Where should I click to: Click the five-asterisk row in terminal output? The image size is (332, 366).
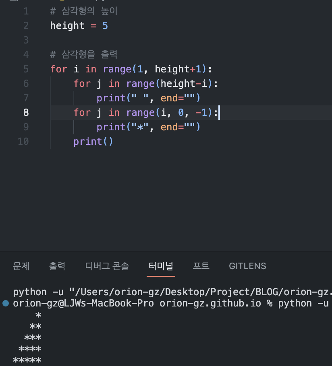pos(27,360)
